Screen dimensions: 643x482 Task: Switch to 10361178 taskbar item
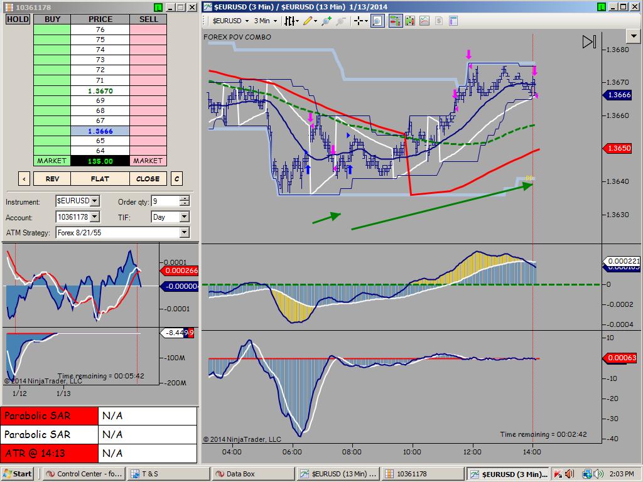pyautogui.click(x=423, y=474)
